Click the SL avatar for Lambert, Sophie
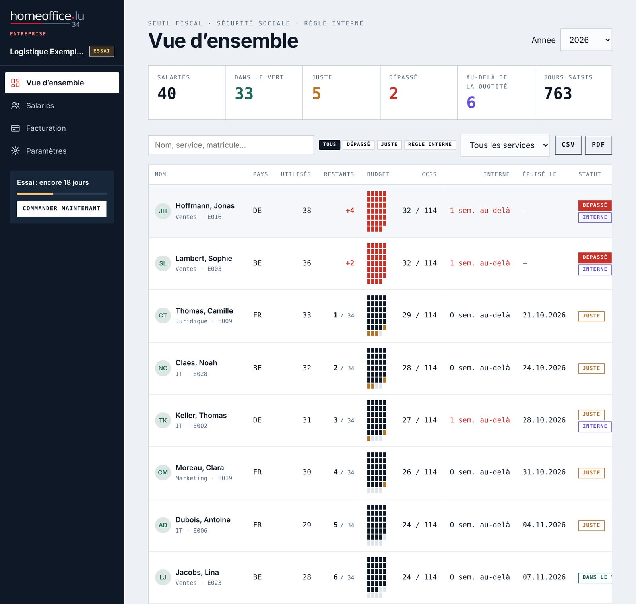This screenshot has height=604, width=636. 163,263
